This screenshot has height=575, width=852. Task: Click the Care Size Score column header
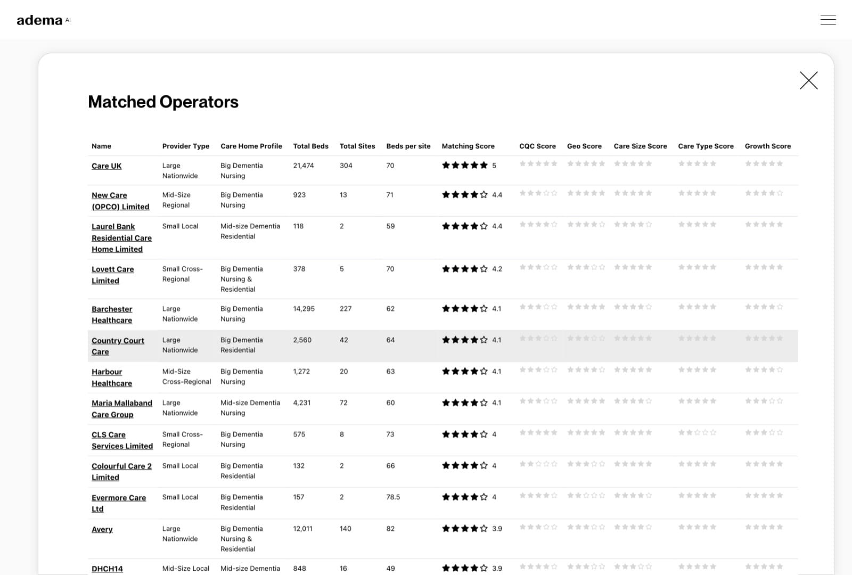tap(640, 146)
